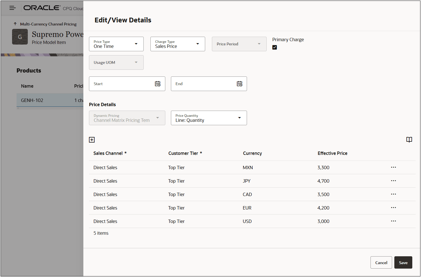Screen dimensions: 421x277
Task: Click the USD currency cell
Action: [247, 221]
